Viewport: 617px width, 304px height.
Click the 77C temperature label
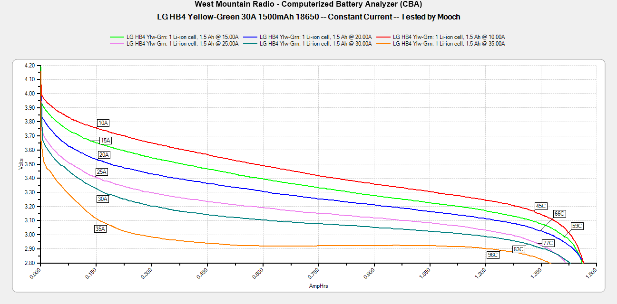(x=548, y=243)
